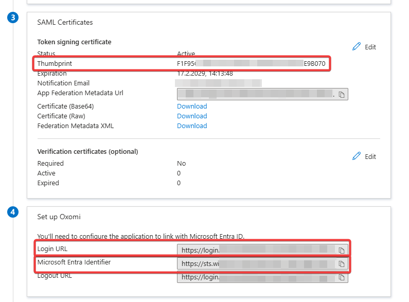Click the Token signing certificate pencil icon
This screenshot has height=302, width=409.
(357, 47)
